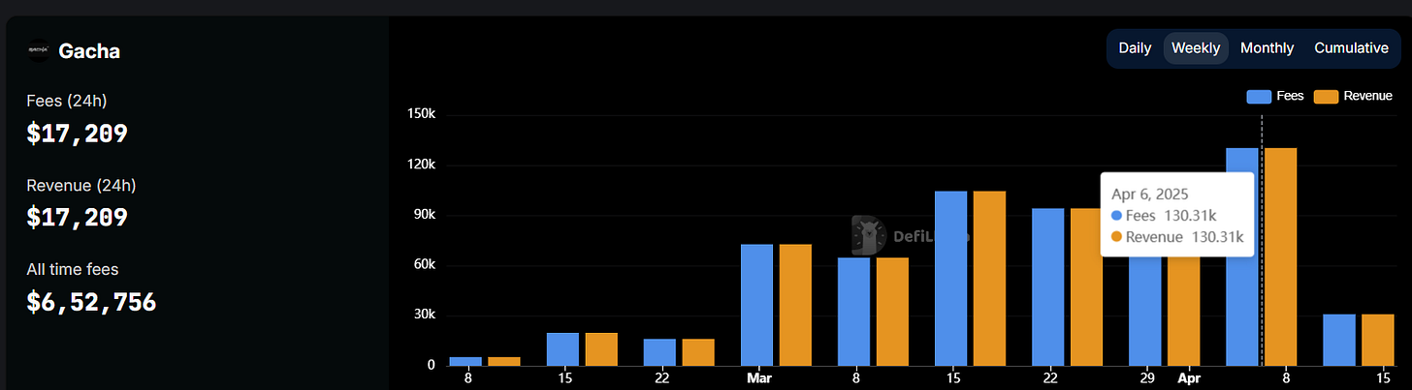Click the Mar x-axis label
The width and height of the screenshot is (1412, 390).
(758, 379)
